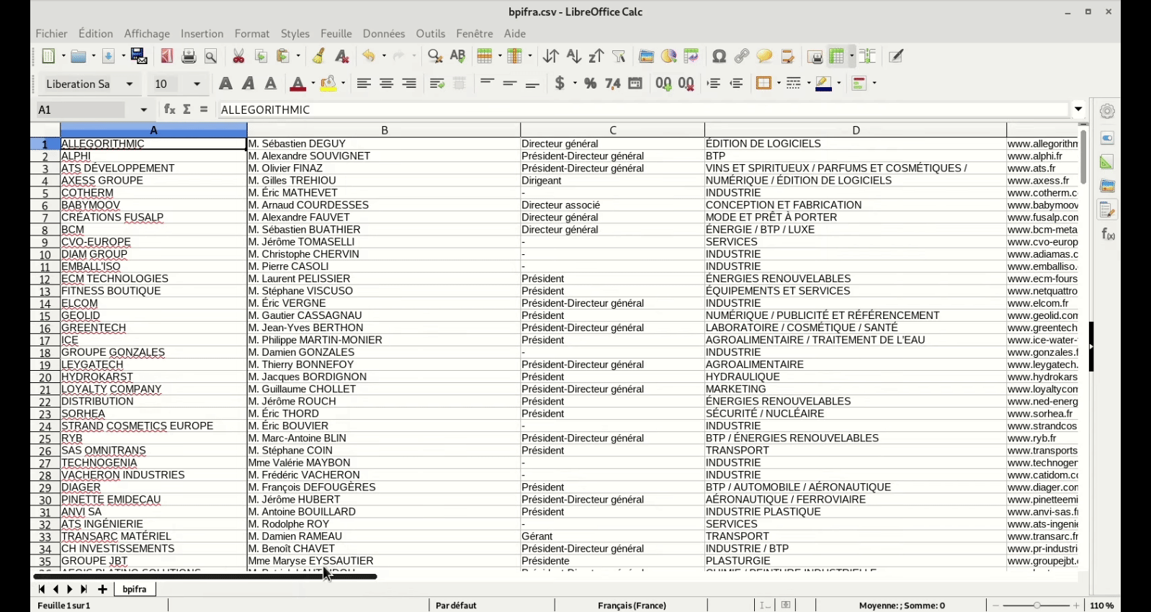Toggle the Show Draw Functions icon
Viewport: 1151px width, 612px height.
pos(897,56)
